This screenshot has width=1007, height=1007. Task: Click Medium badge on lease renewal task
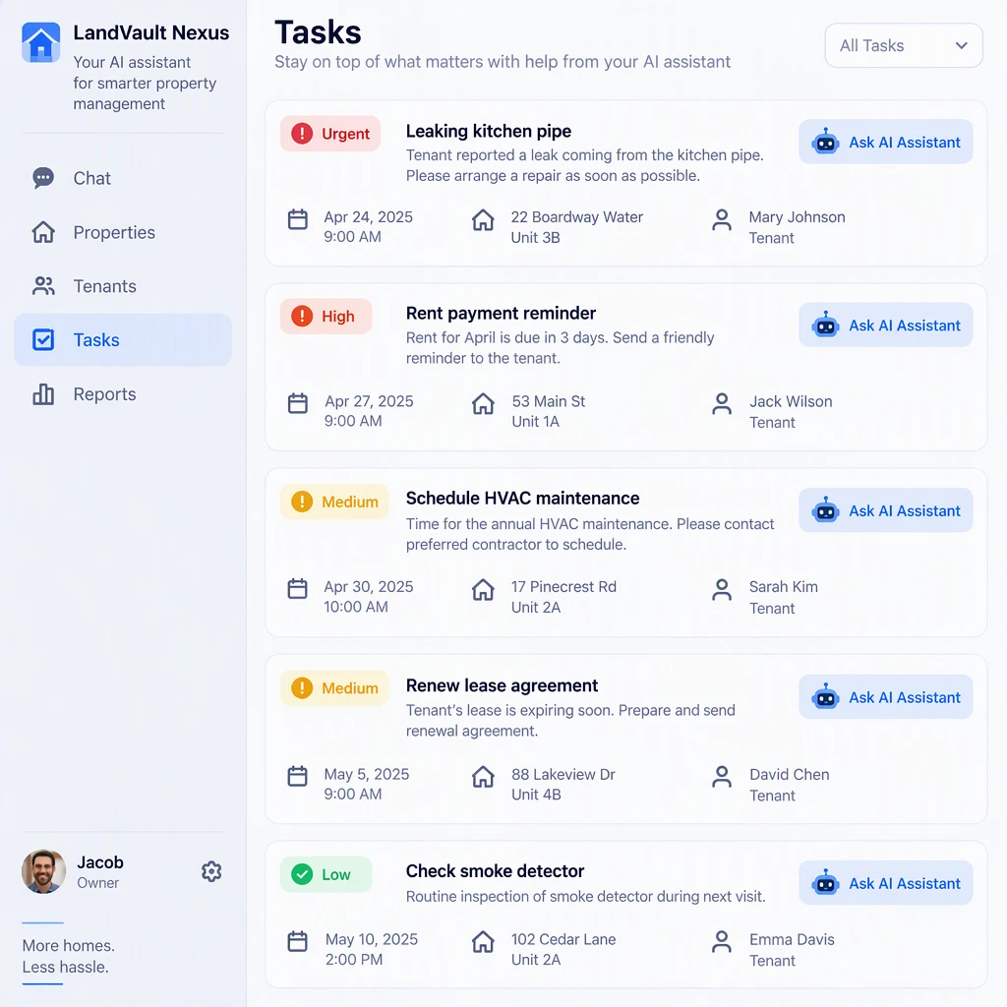pos(334,687)
